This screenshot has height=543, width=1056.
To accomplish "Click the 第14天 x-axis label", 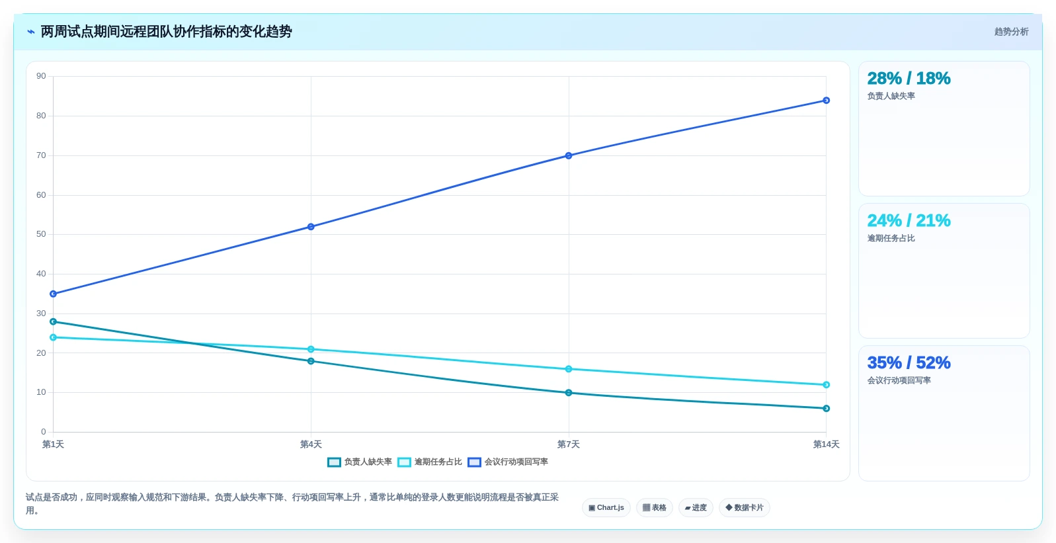I will pos(826,444).
